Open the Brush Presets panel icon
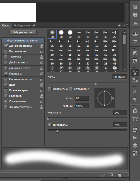 point(135,80)
